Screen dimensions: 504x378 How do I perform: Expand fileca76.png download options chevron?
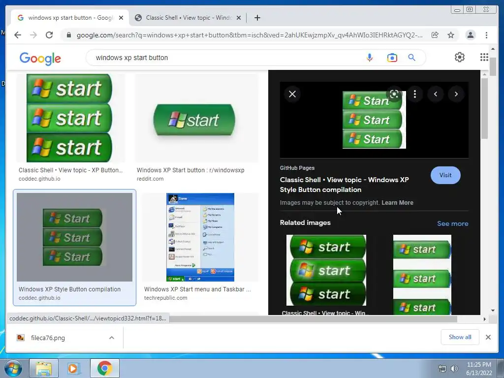(x=112, y=338)
